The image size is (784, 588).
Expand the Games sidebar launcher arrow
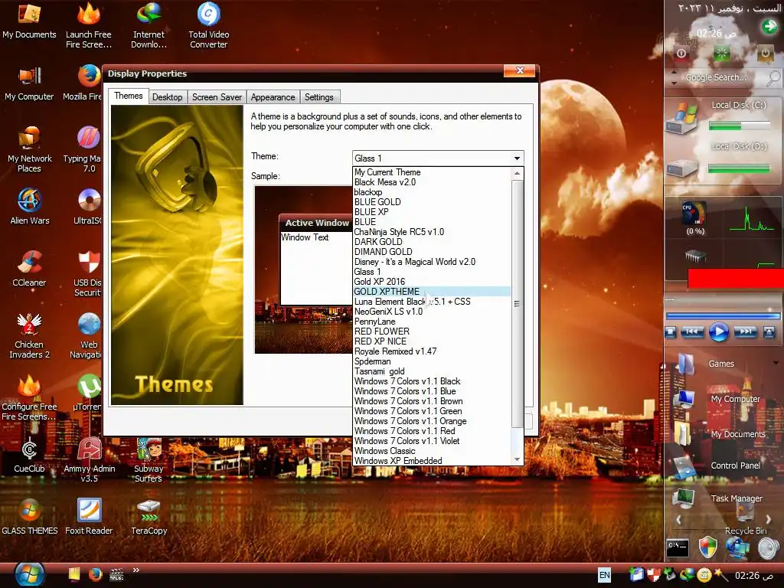point(776,363)
